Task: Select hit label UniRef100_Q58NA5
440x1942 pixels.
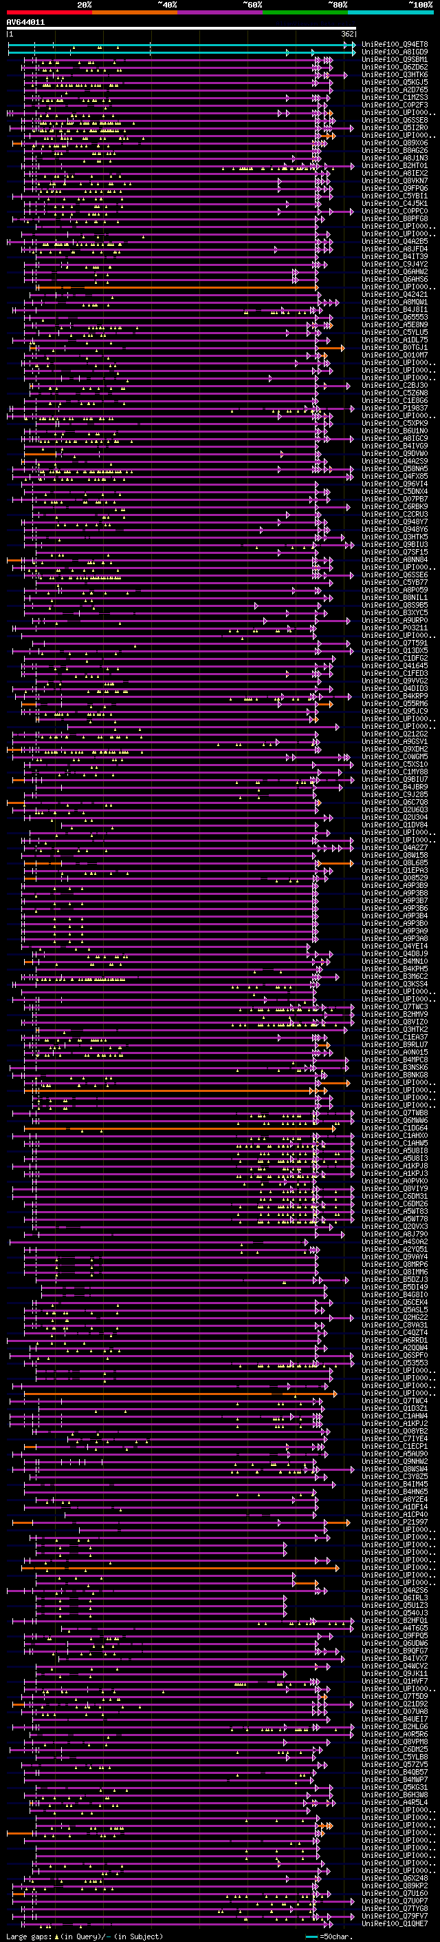Action: point(395,469)
